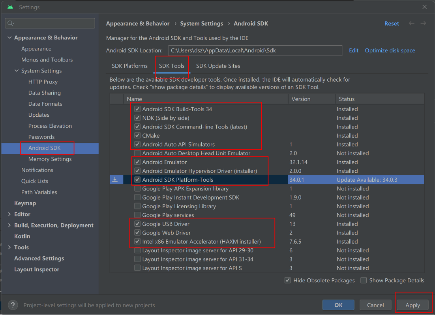The height and width of the screenshot is (315, 435).
Task: Select Android SDK in the sidebar
Action: pos(44,148)
